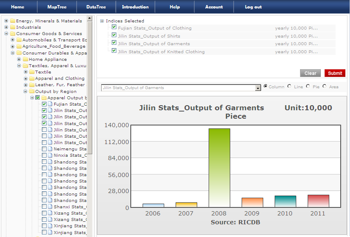This screenshot has width=350, height=237.
Task: Select the Column chart radio button
Action: pyautogui.click(x=265, y=86)
